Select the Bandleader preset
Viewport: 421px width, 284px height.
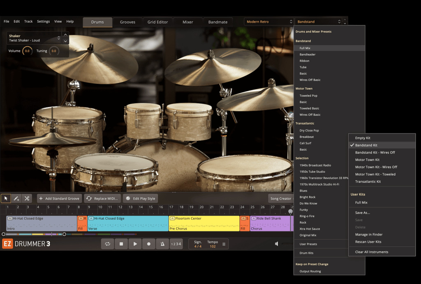click(329, 55)
